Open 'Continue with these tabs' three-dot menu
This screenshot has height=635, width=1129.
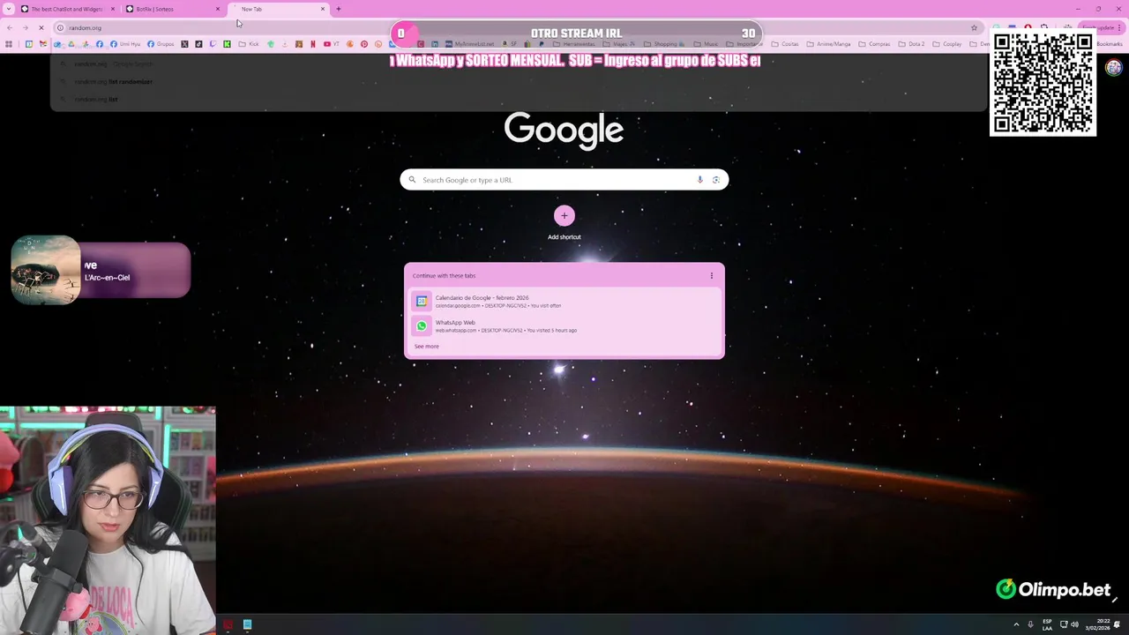[x=712, y=275]
